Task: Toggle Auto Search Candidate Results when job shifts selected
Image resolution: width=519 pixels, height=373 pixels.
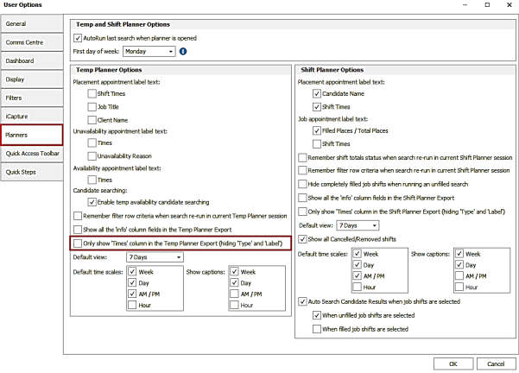Action: tap(302, 301)
